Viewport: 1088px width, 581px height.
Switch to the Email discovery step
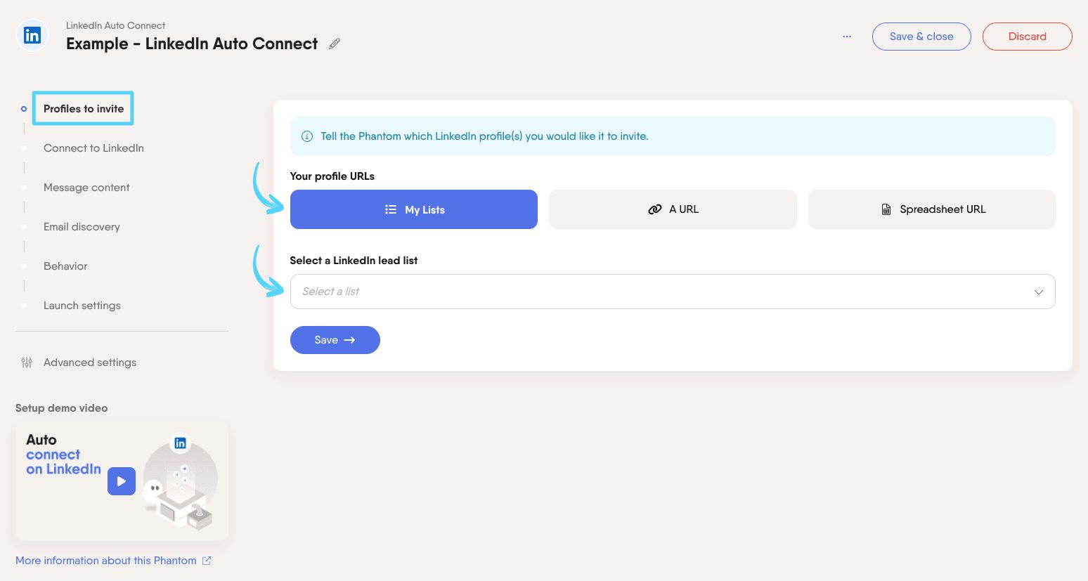coord(82,227)
